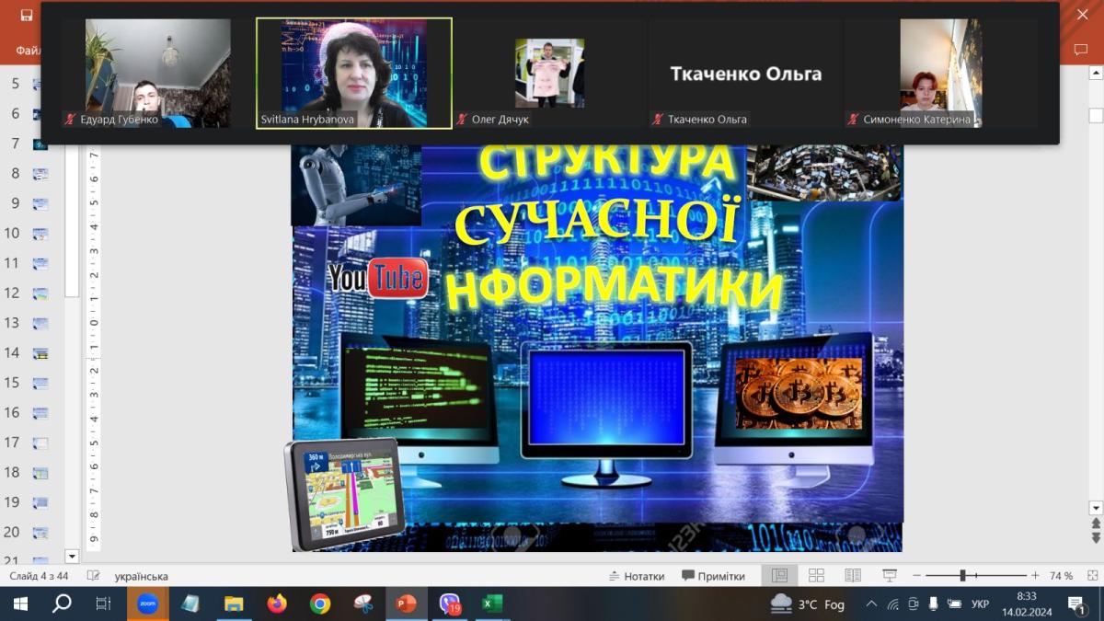Expand hidden system tray icons
Image resolution: width=1104 pixels, height=621 pixels.
pos(871,604)
